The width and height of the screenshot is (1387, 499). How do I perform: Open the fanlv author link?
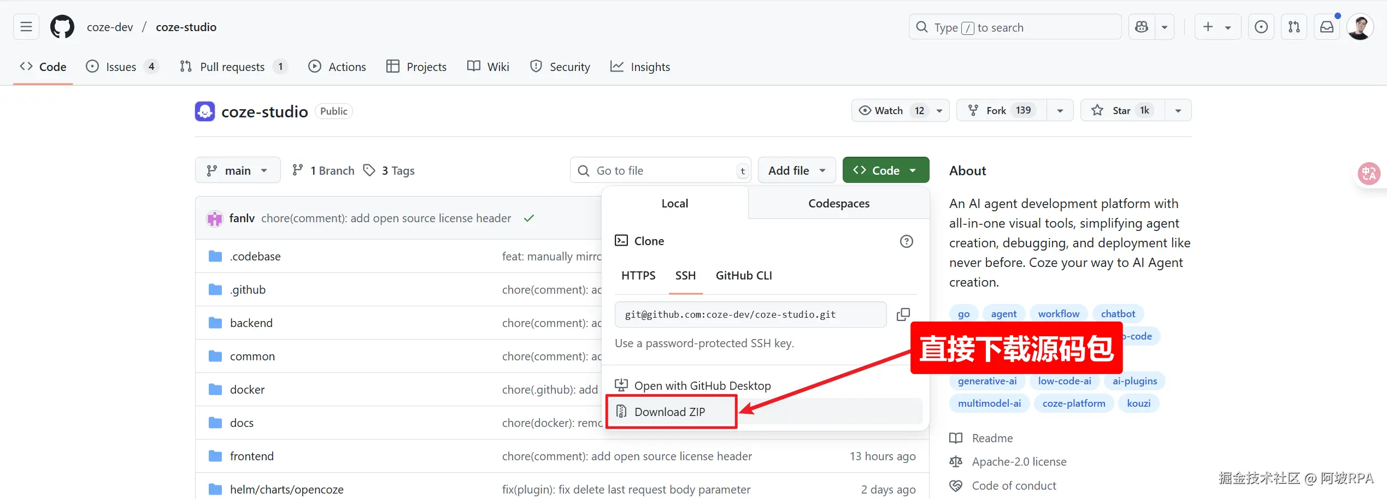242,218
